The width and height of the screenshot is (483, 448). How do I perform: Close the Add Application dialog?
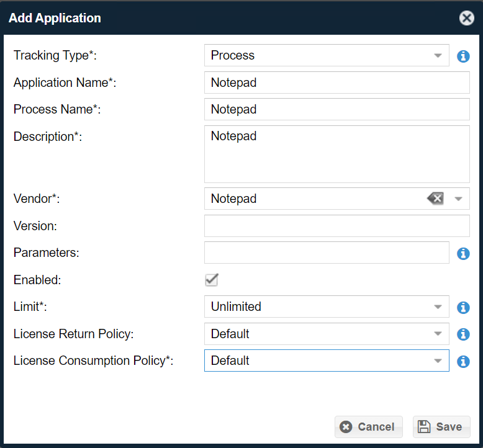(466, 18)
